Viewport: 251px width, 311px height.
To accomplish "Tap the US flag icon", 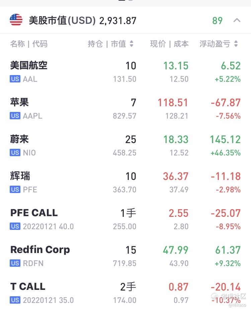I will [16, 20].
